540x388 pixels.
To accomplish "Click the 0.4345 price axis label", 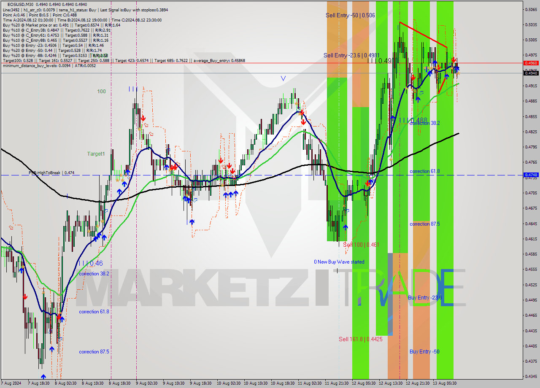I will (531, 376).
